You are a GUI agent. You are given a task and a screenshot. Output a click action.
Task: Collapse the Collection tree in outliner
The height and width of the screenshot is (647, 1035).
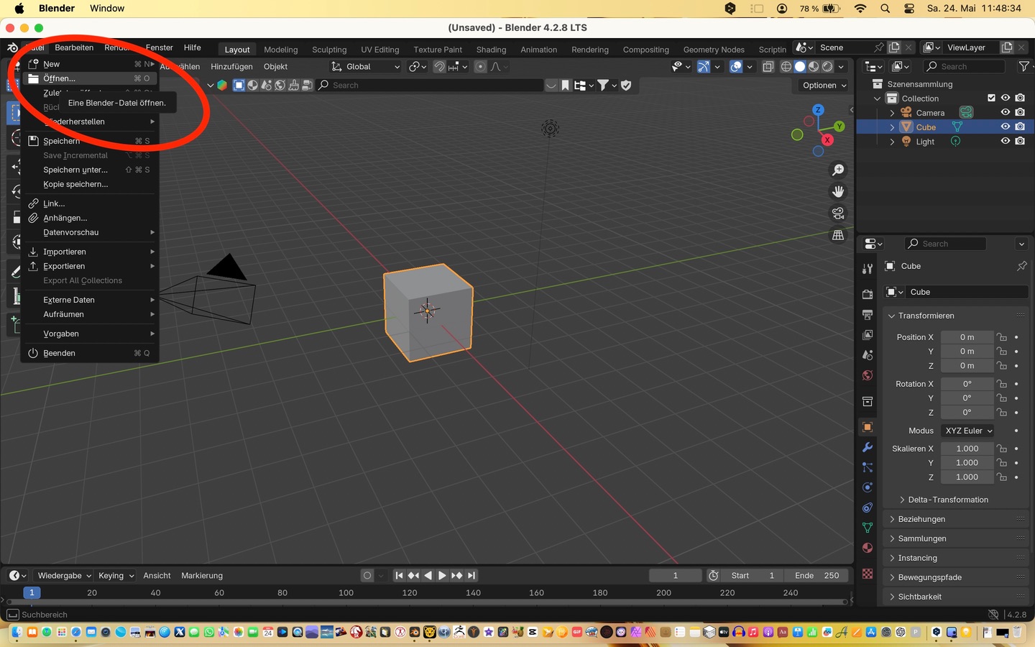coord(878,98)
